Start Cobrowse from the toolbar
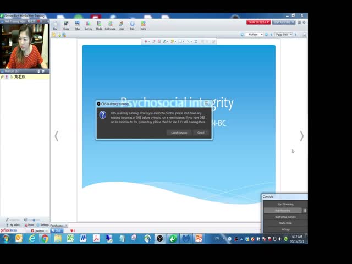 click(110, 25)
